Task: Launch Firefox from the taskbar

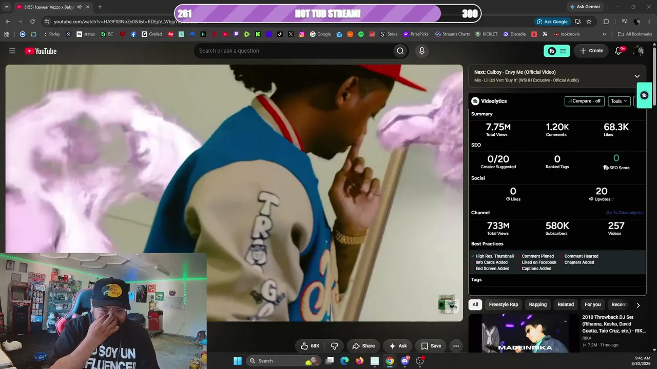Action: [x=359, y=361]
